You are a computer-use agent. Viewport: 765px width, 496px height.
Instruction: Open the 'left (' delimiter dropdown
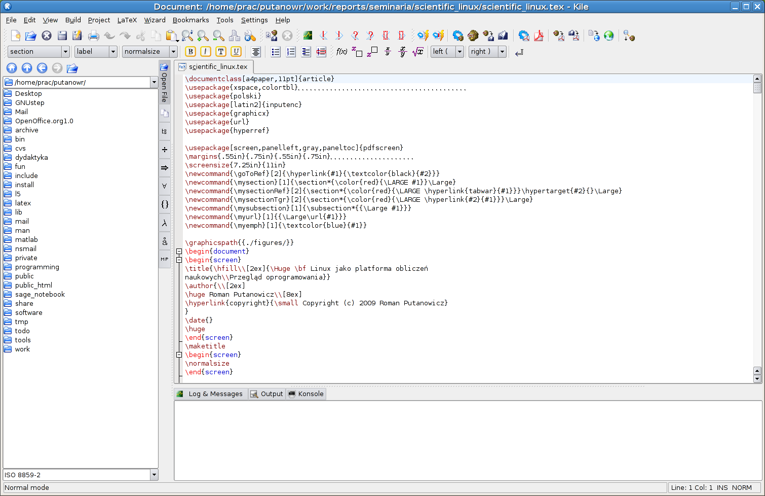pos(447,52)
